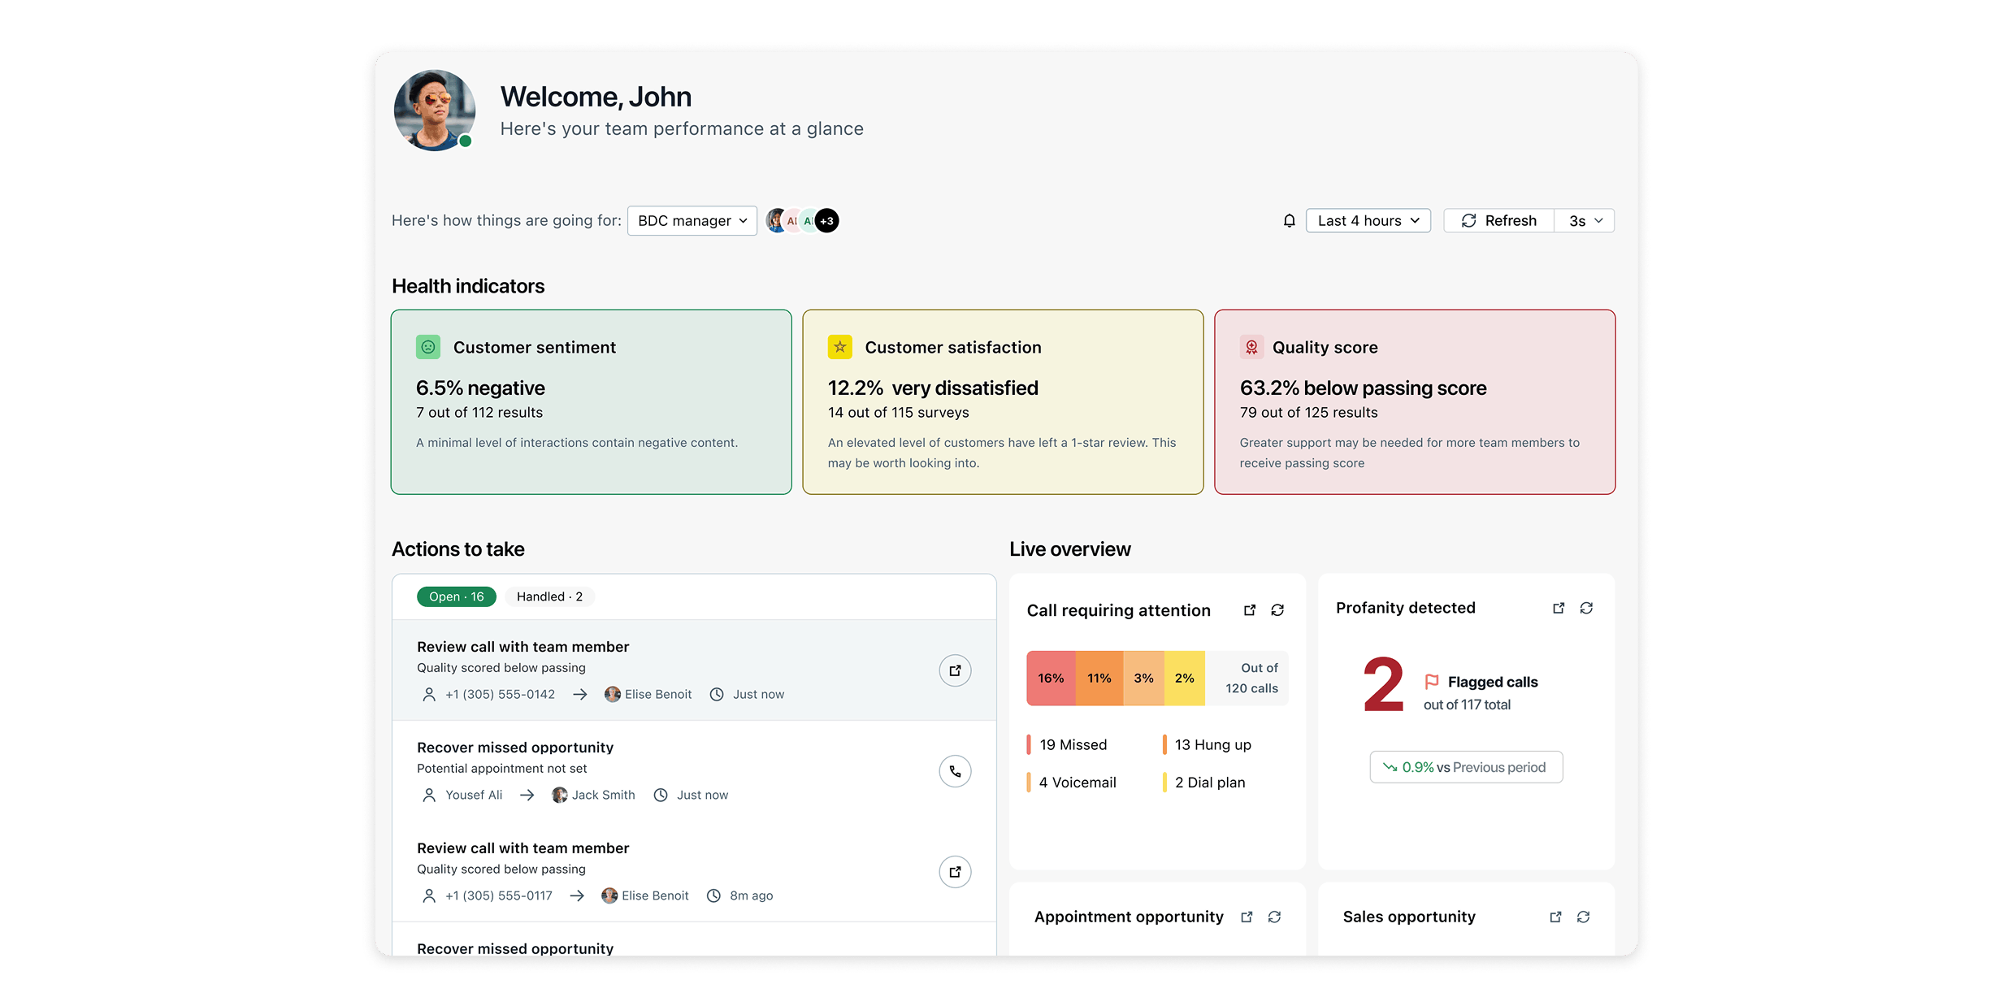This screenshot has height=1006, width=2012.
Task: Open the Customer satisfaction health card
Action: 1003,401
